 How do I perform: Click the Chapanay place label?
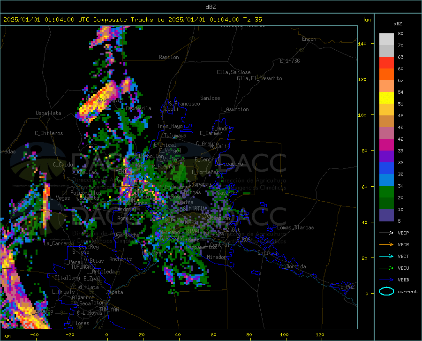pyautogui.click(x=200, y=184)
